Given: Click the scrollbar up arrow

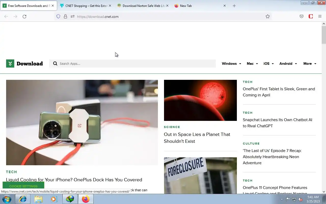Looking at the screenshot, I should point(324,24).
